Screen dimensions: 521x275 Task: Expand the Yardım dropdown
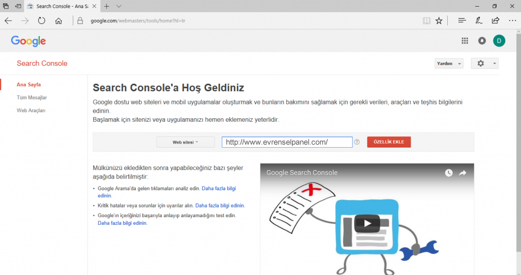pyautogui.click(x=449, y=63)
